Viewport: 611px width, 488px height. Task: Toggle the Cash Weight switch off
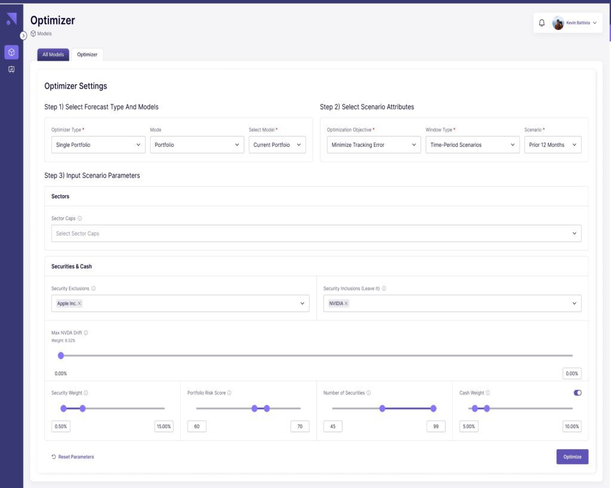[577, 393]
